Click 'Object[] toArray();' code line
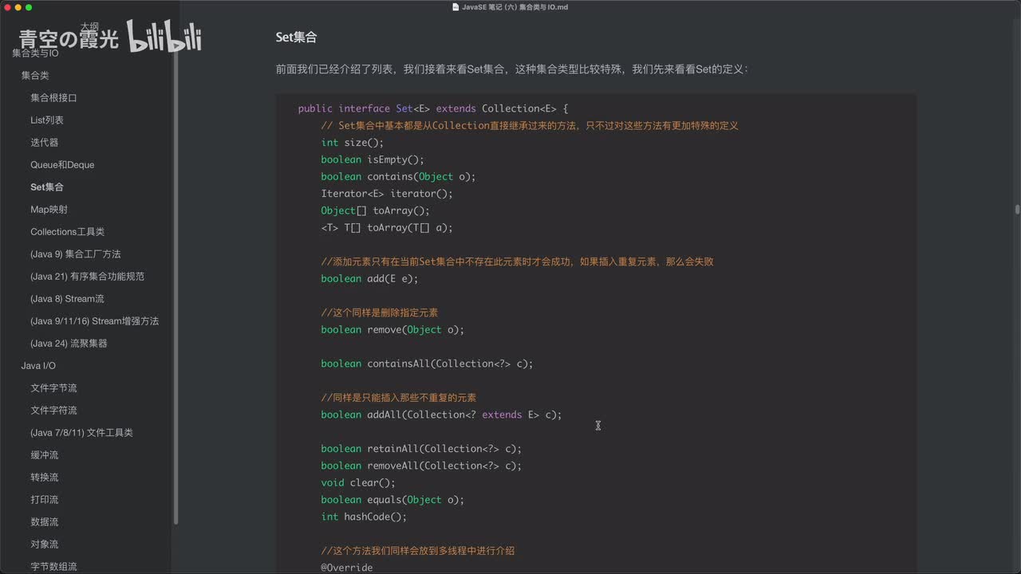 pyautogui.click(x=376, y=210)
